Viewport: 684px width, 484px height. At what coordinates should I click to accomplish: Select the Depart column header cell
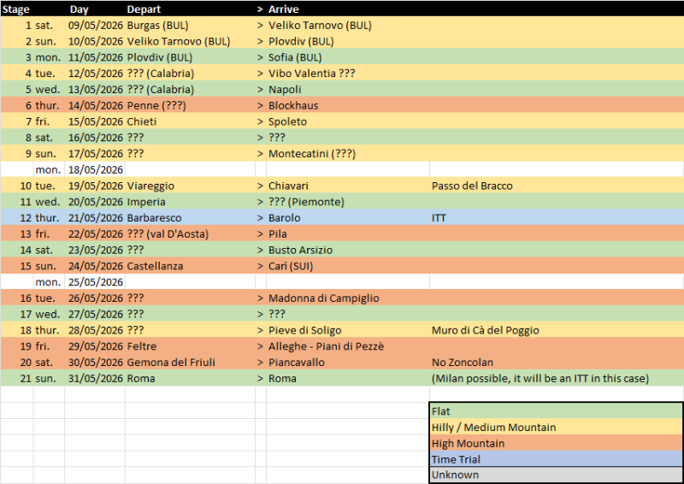point(143,9)
